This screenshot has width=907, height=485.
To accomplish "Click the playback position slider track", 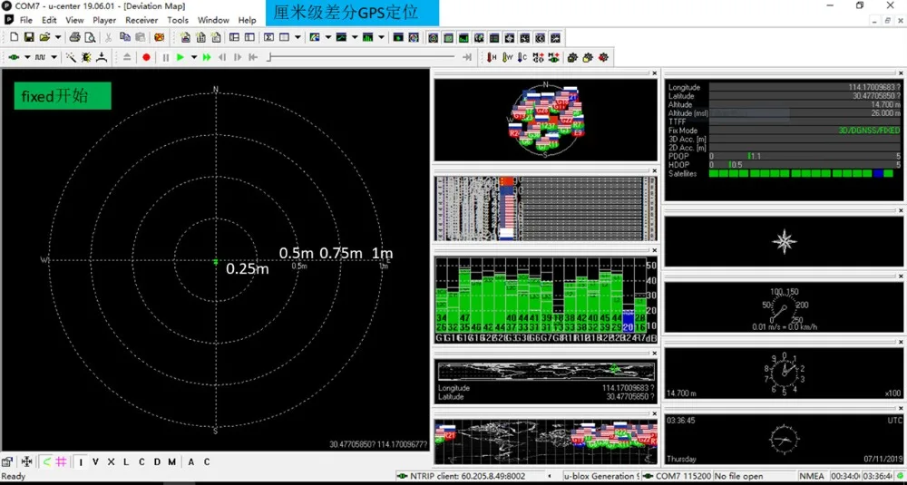I will point(363,57).
